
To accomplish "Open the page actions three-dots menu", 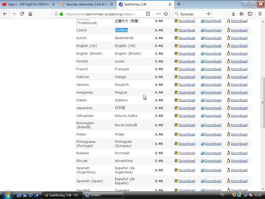I will click(158, 14).
